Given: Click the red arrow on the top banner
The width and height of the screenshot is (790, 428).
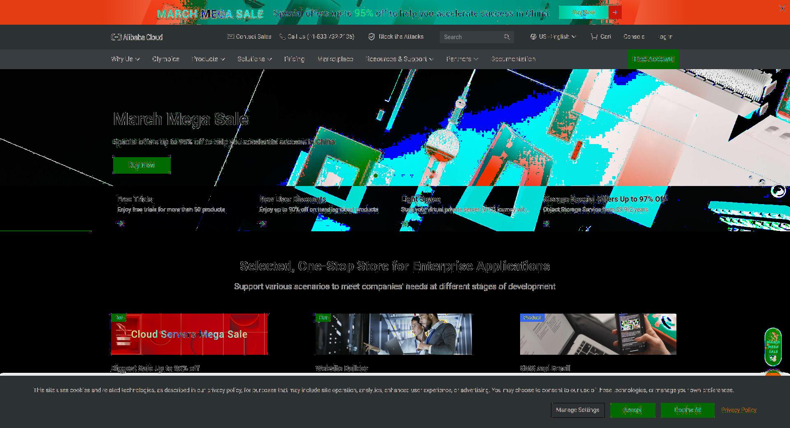Looking at the screenshot, I should pos(615,12).
